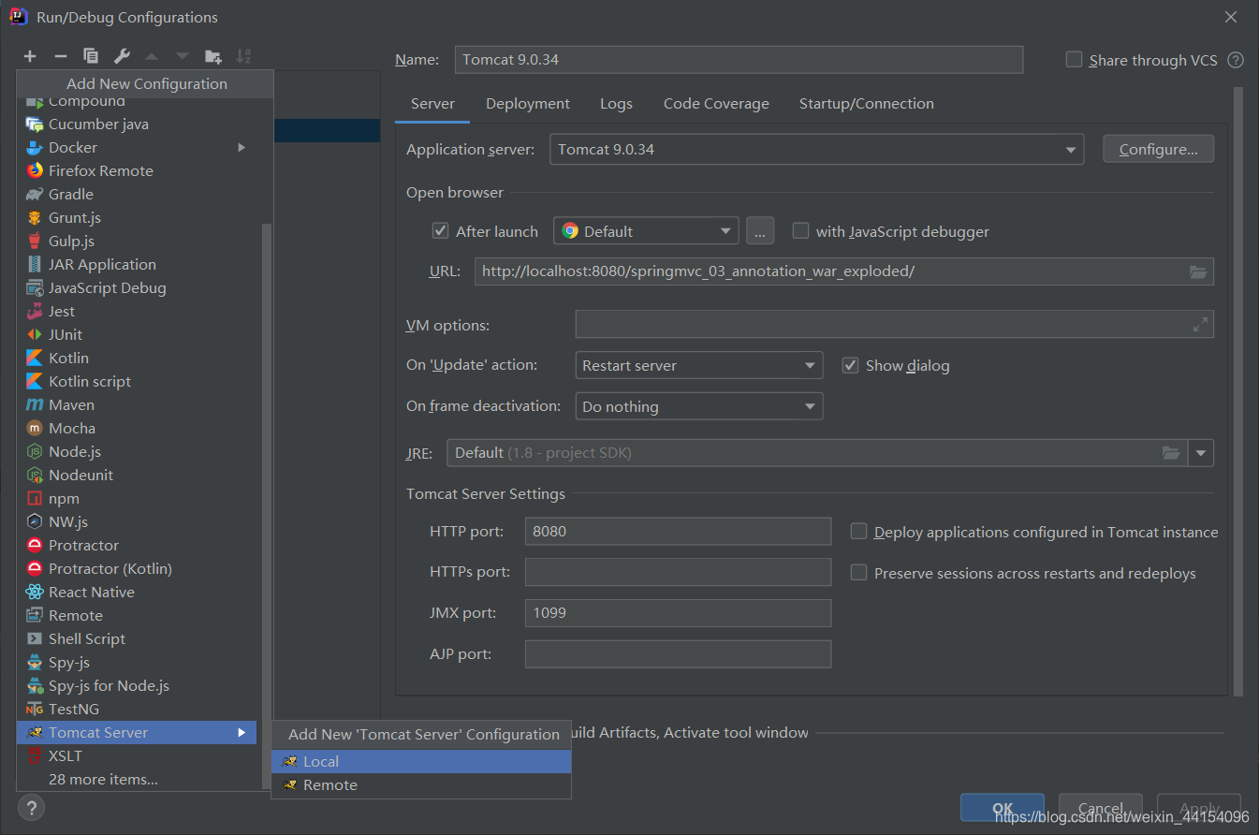Click the wrench Edit Templates icon
The width and height of the screenshot is (1259, 835).
[122, 56]
